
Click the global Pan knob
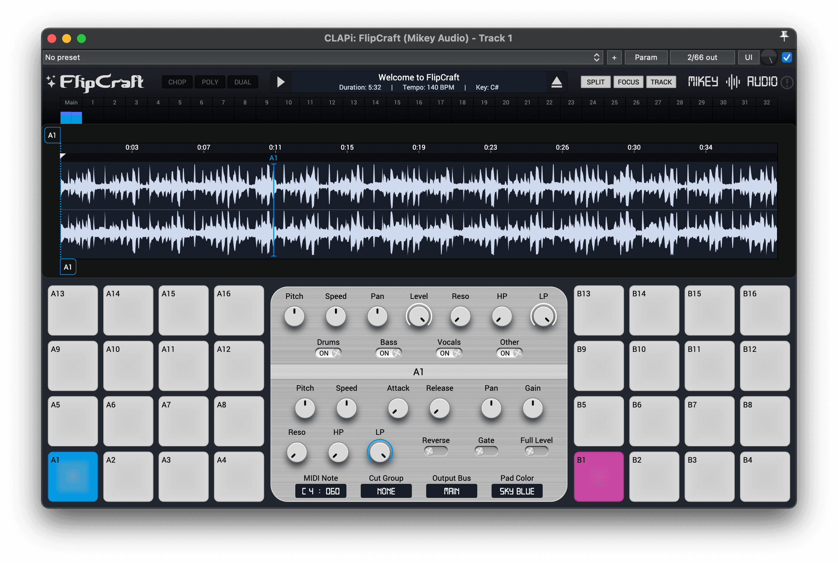pyautogui.click(x=377, y=316)
